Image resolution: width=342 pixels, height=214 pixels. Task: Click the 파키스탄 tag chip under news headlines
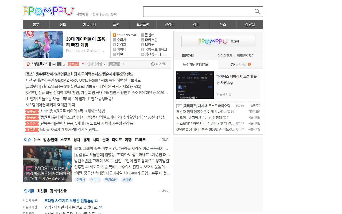[111, 179]
